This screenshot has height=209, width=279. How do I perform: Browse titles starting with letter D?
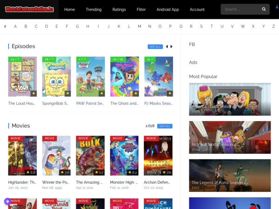tap(46, 26)
